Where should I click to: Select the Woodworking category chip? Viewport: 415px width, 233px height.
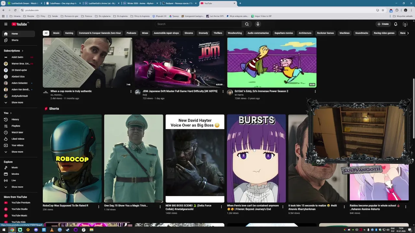[x=235, y=33]
